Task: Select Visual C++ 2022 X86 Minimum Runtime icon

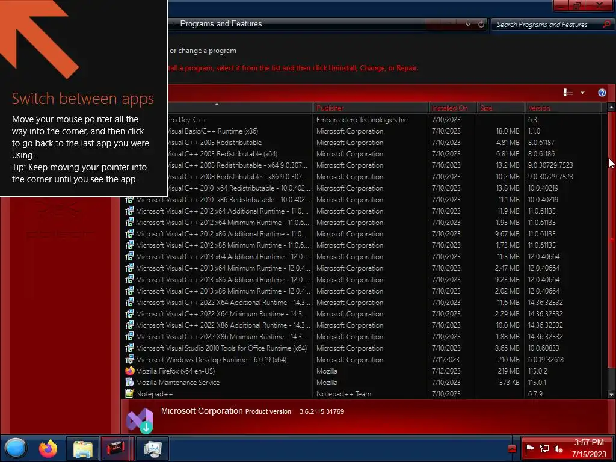Action: tap(130, 336)
